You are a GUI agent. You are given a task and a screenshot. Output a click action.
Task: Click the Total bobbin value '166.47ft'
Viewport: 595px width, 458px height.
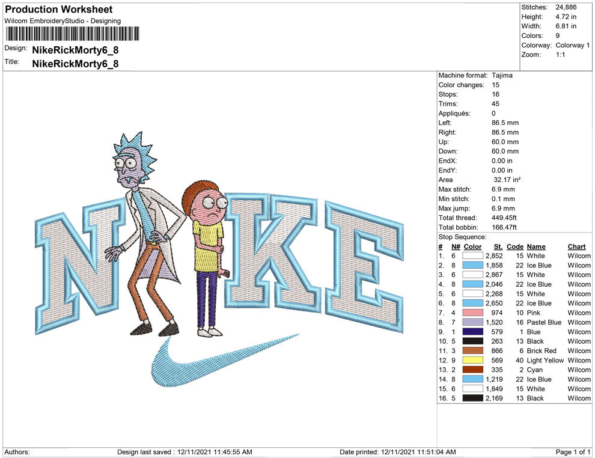pyautogui.click(x=504, y=227)
